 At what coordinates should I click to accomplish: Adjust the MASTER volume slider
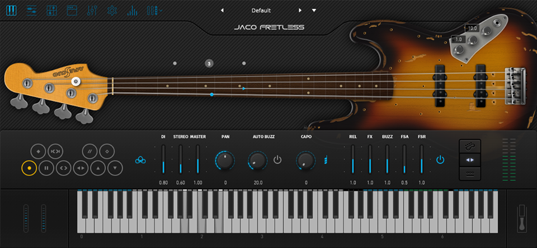click(197, 159)
